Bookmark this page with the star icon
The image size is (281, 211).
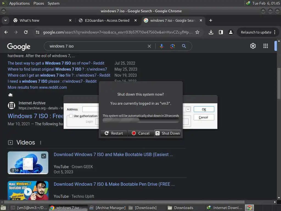tap(197, 32)
